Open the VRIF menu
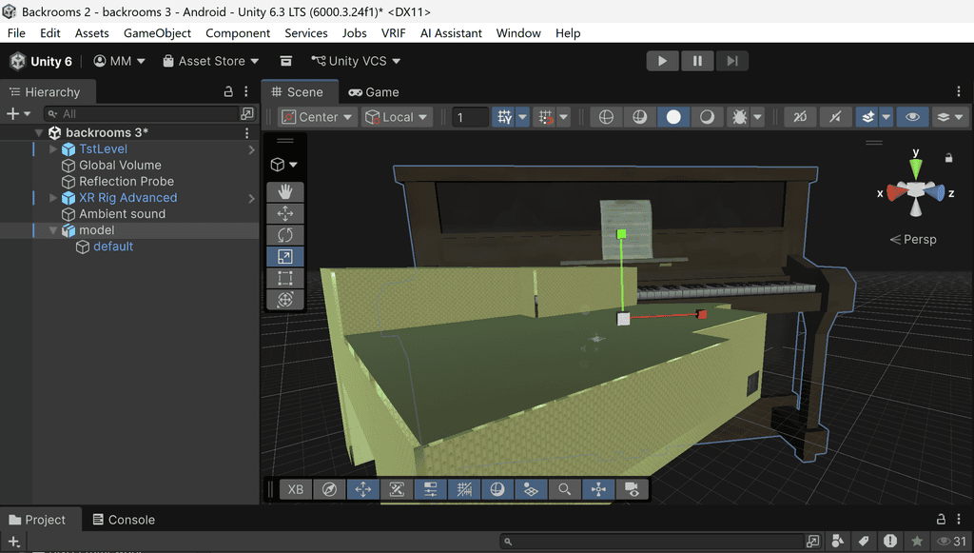The image size is (974, 553). pyautogui.click(x=393, y=33)
